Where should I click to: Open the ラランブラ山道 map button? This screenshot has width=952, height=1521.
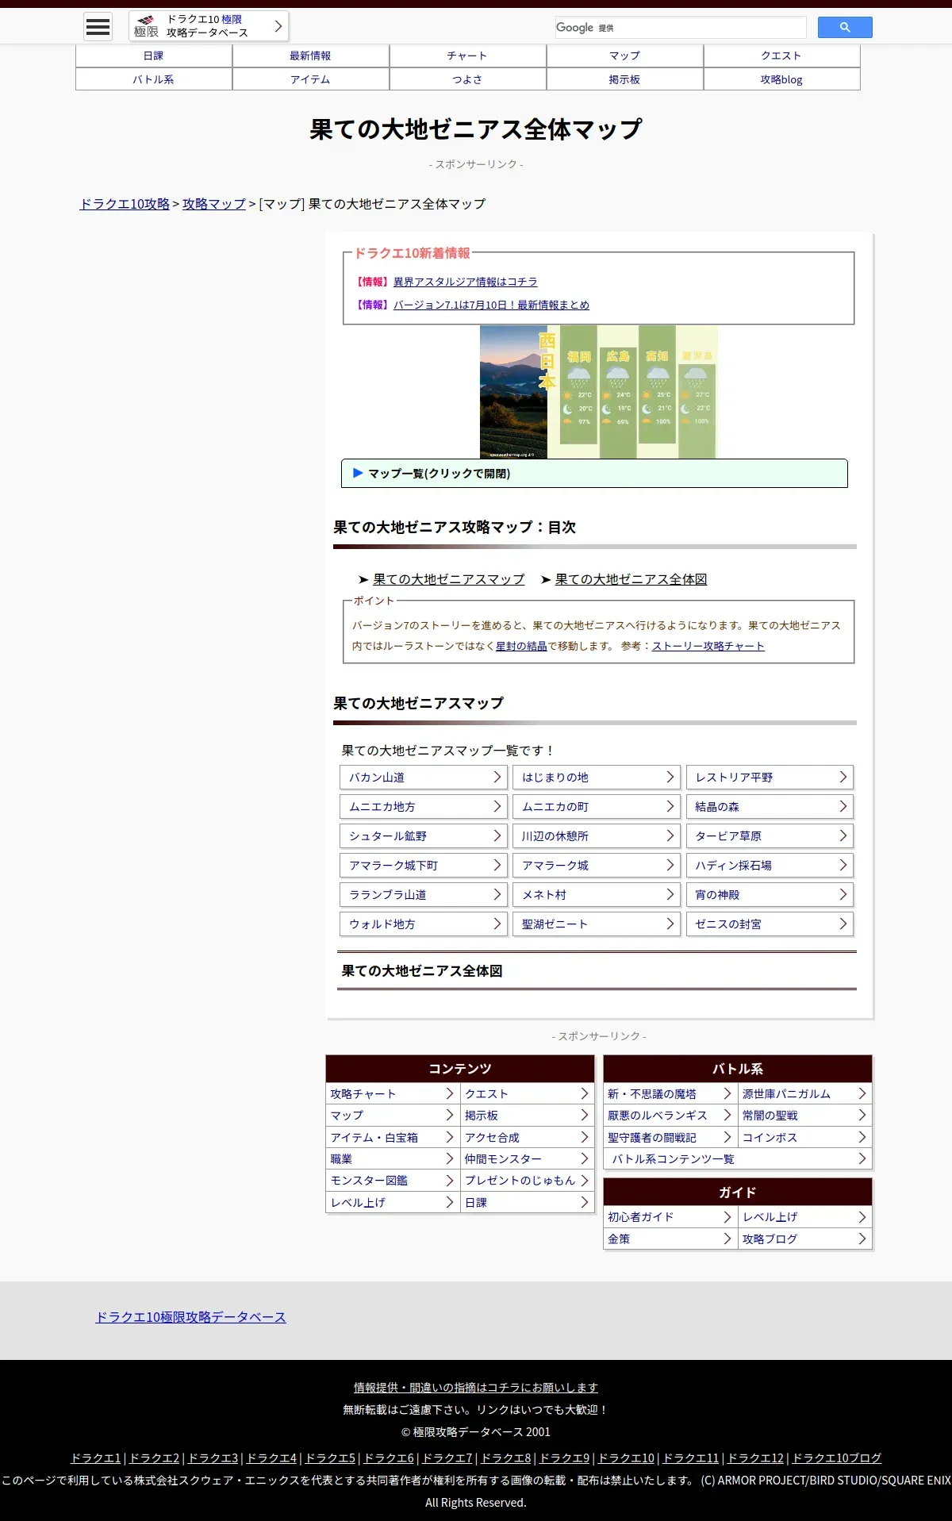[424, 895]
